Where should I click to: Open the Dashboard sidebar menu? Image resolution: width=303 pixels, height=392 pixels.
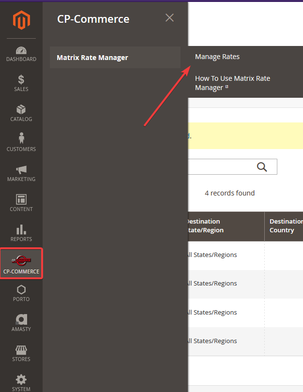coord(21,54)
